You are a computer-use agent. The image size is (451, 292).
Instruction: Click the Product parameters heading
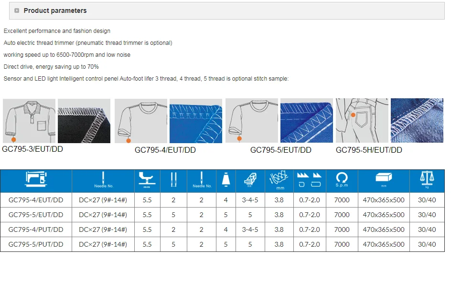[x=55, y=10]
